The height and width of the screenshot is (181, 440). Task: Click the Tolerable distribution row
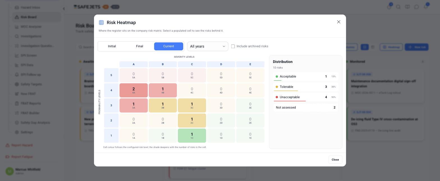click(306, 87)
